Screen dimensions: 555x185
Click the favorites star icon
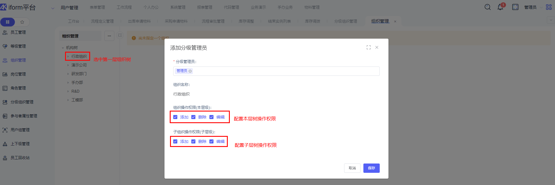[22, 22]
